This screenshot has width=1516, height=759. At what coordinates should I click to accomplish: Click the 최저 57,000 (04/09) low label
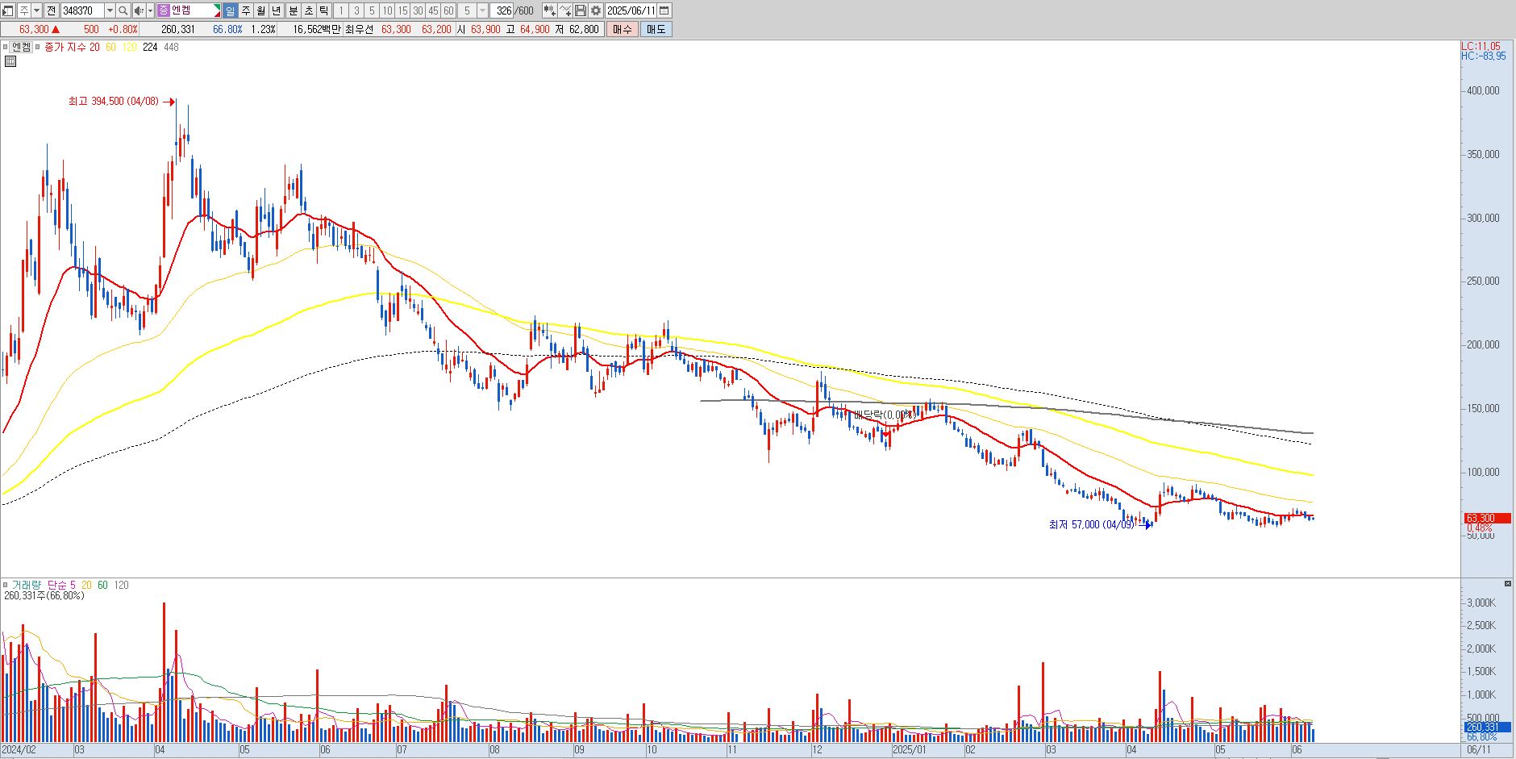click(1092, 524)
